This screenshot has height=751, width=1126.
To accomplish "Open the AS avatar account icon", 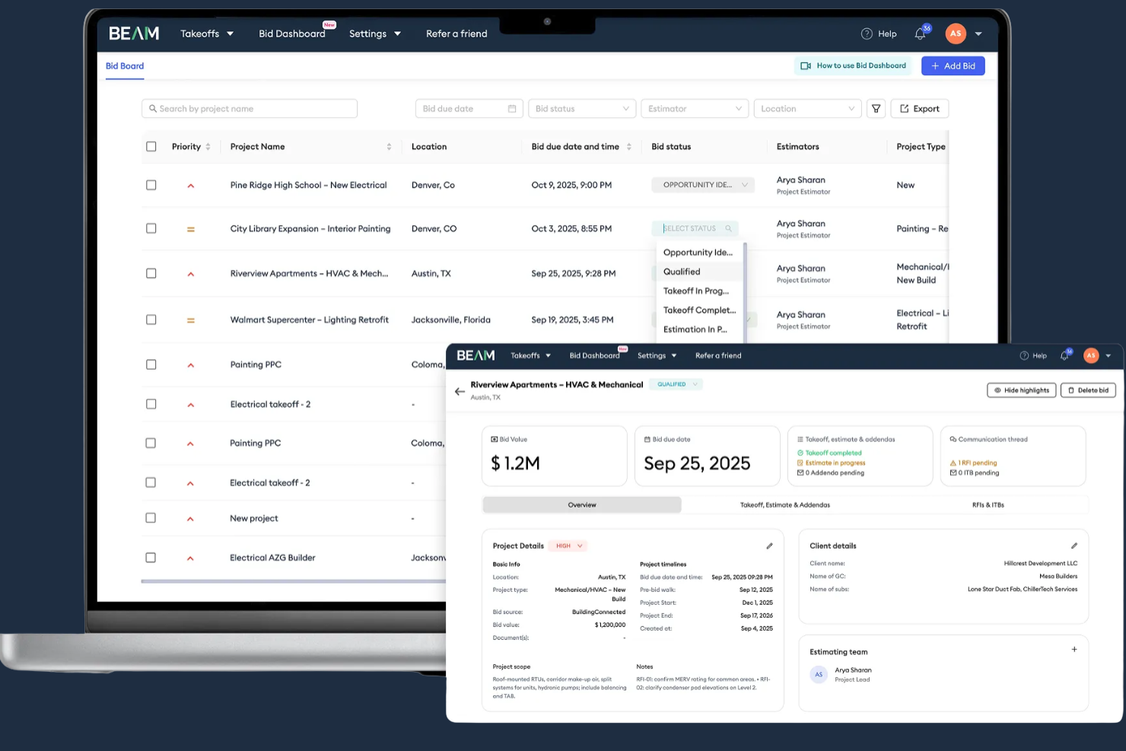I will [956, 33].
